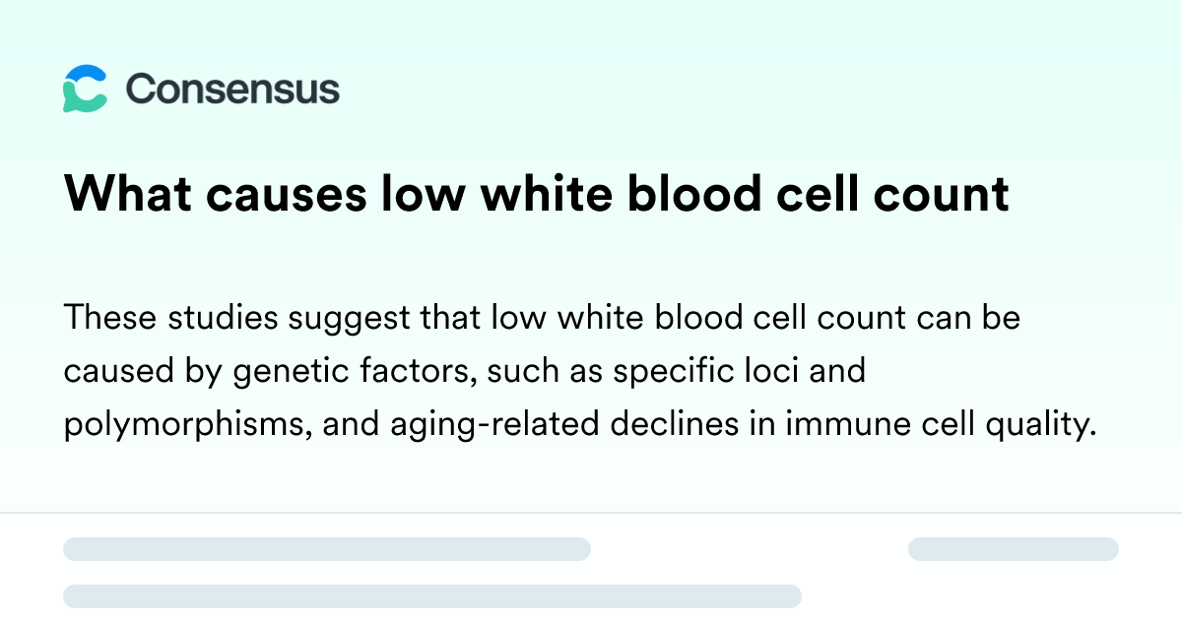Click the longest gray placeholder bar at bottom
Viewport: 1182px width, 620px height.
(x=432, y=595)
